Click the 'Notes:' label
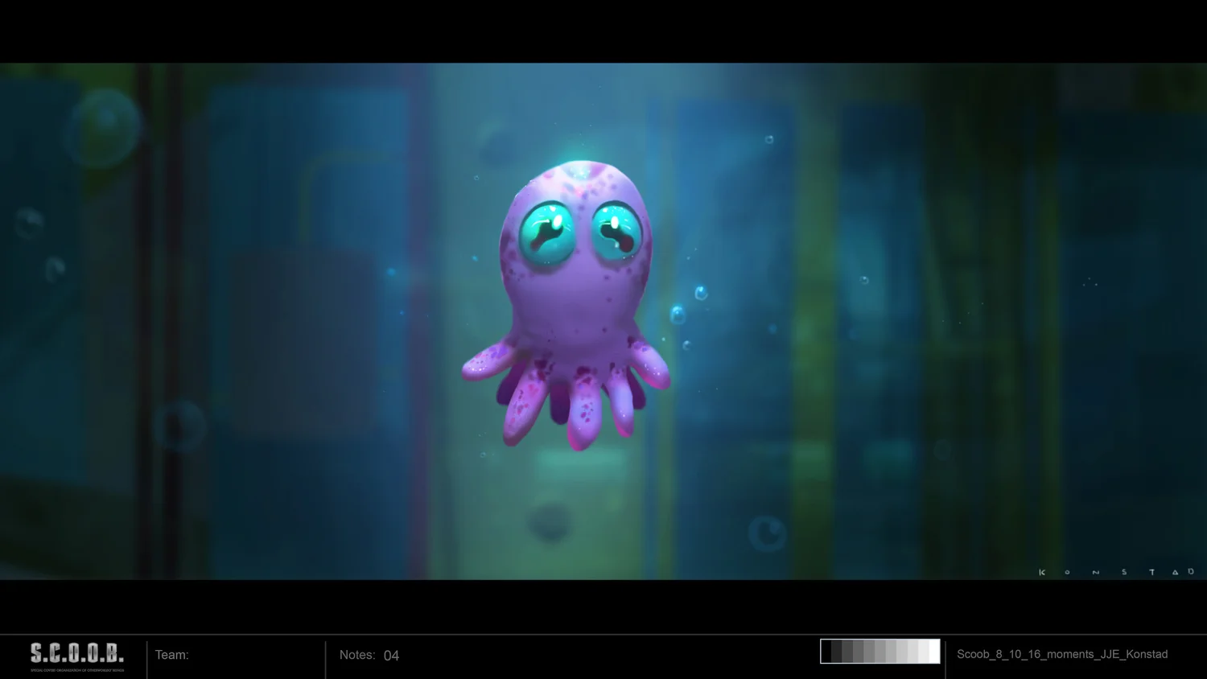 point(357,655)
